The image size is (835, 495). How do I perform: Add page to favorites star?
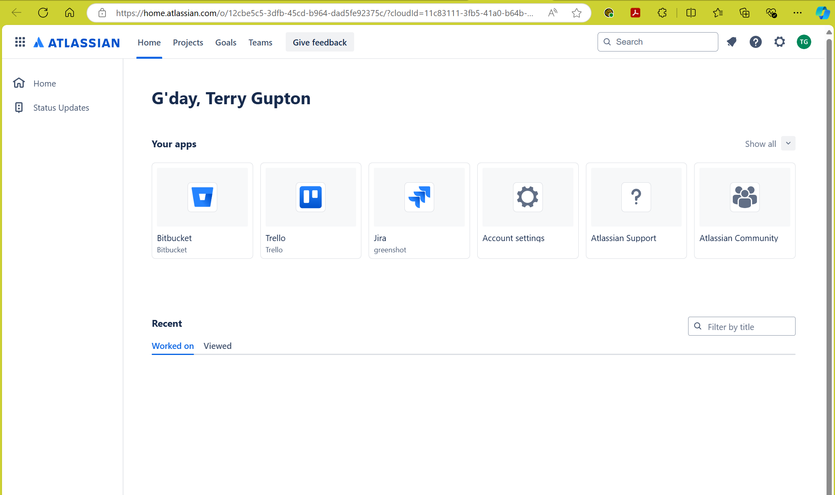point(577,13)
